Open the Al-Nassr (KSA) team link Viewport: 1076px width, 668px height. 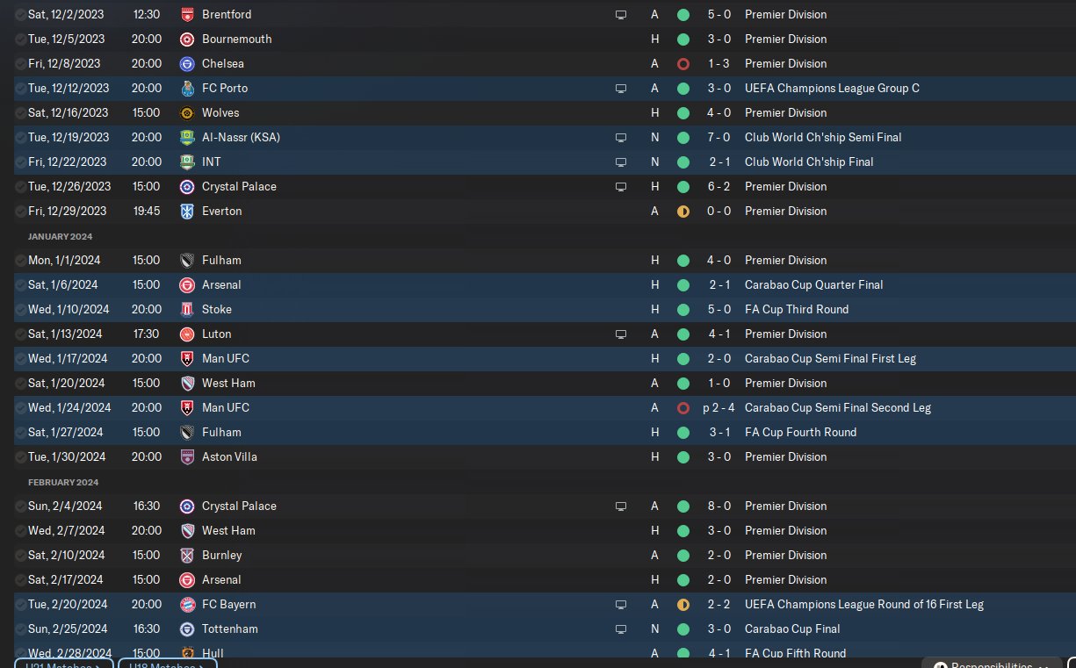tap(241, 138)
